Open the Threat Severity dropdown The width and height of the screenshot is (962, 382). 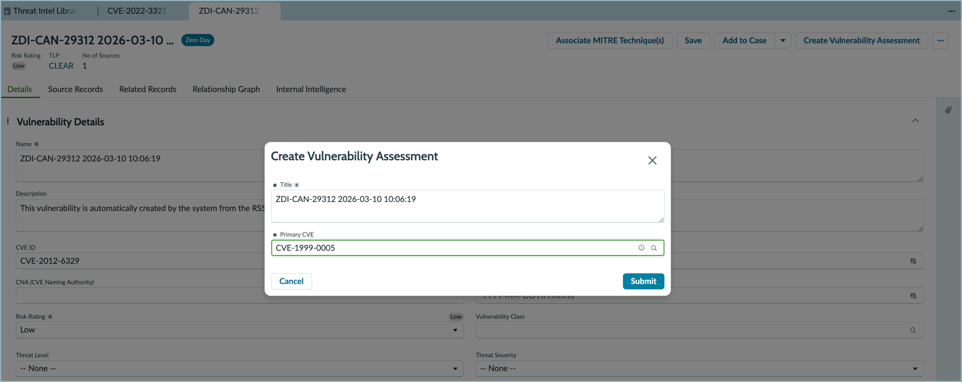pyautogui.click(x=699, y=368)
